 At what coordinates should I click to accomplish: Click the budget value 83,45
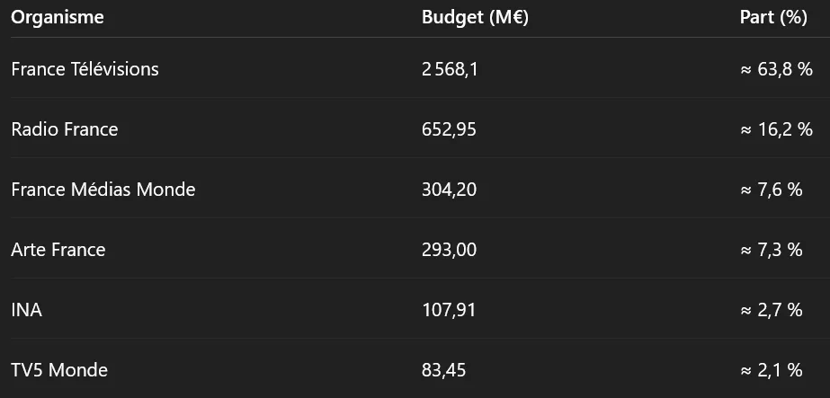point(443,370)
